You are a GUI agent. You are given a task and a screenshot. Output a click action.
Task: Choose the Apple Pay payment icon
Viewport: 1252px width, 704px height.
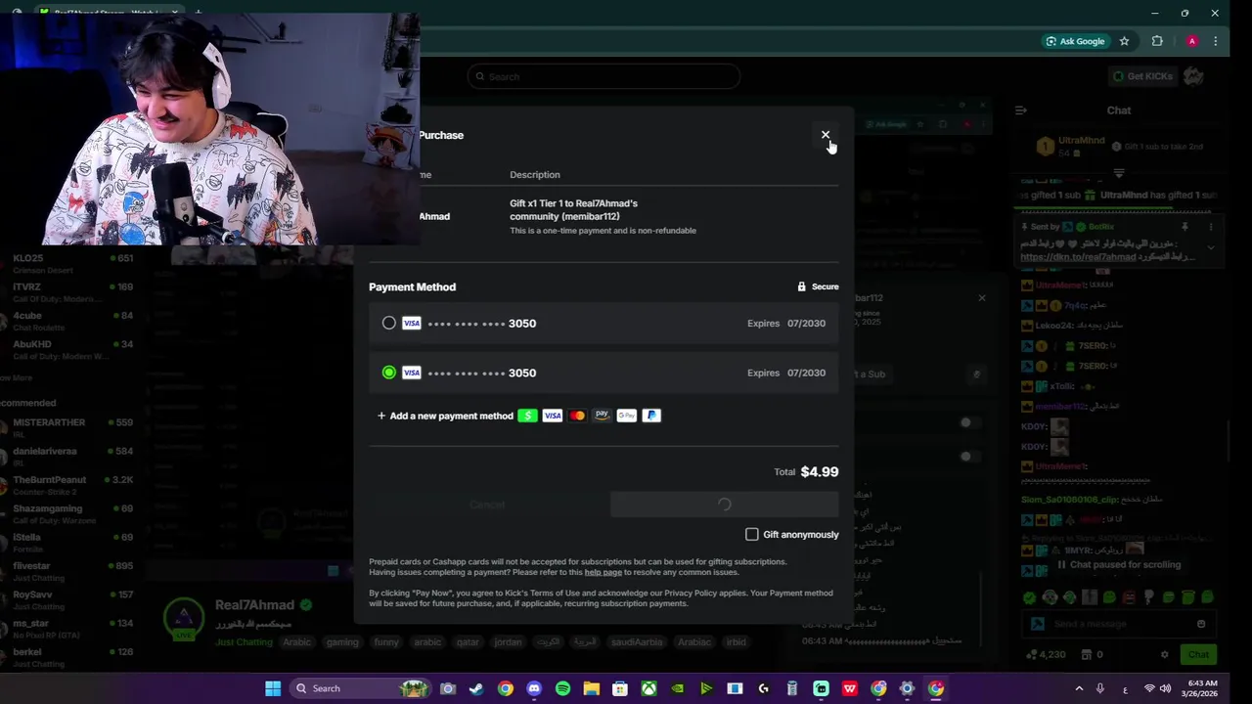[x=602, y=416]
